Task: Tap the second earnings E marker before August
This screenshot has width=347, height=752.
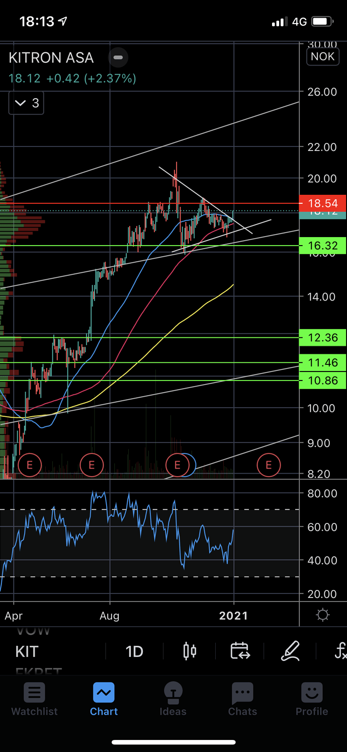Action: tap(92, 465)
